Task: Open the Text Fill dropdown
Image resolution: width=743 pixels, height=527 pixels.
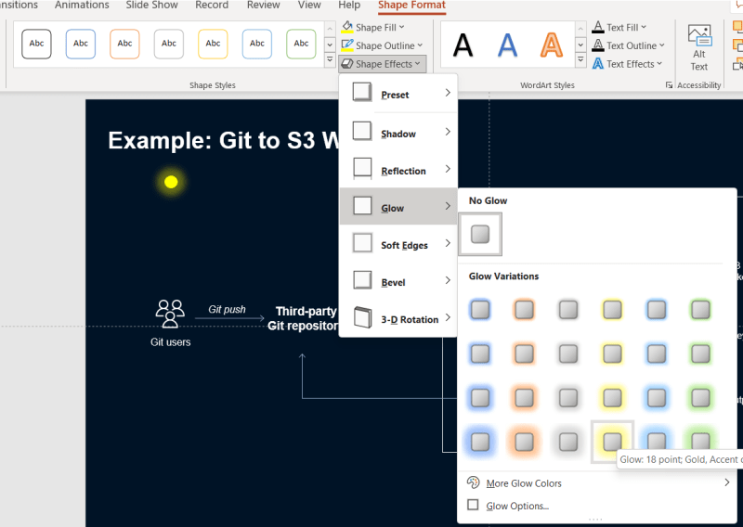Action: coord(619,27)
